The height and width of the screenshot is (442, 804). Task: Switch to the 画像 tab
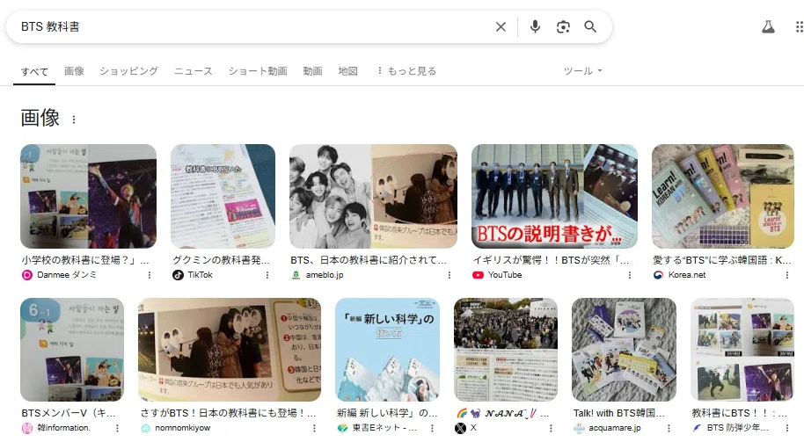pyautogui.click(x=74, y=71)
